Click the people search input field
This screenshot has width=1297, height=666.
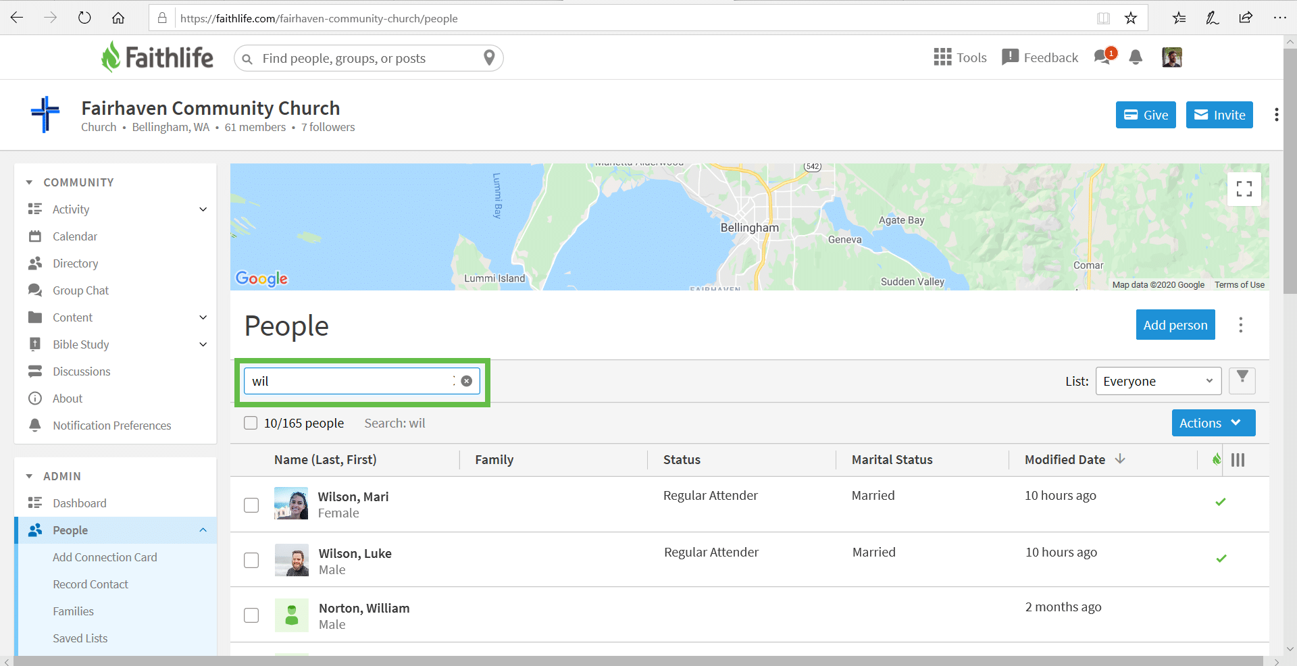click(x=348, y=381)
